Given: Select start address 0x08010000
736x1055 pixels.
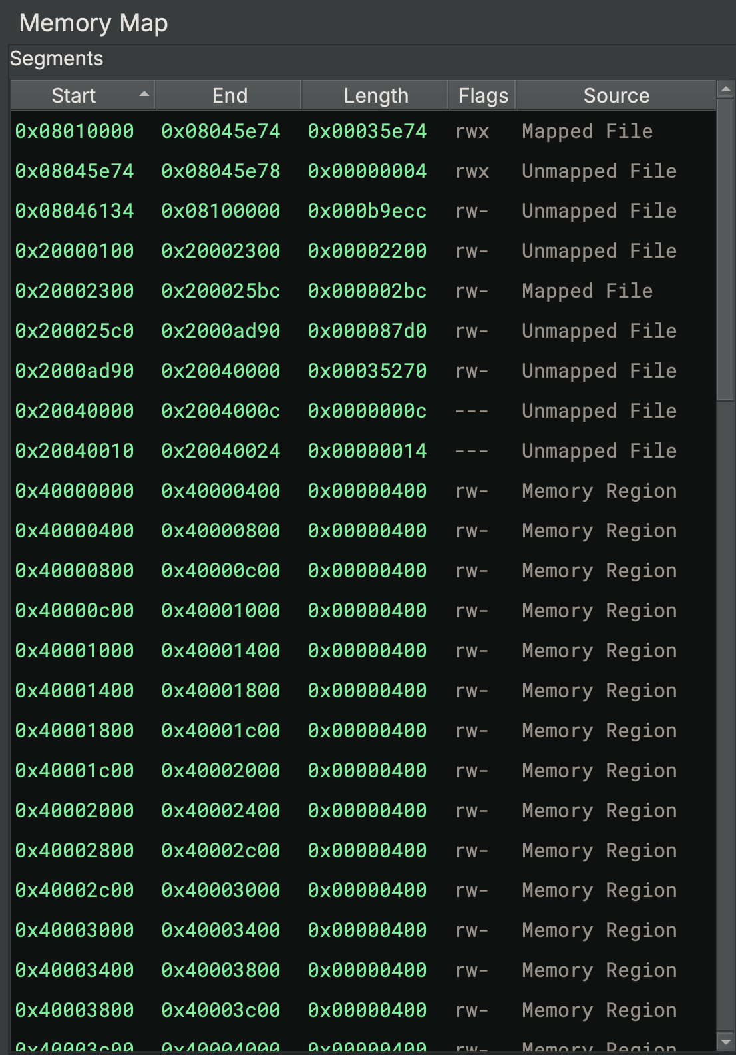Looking at the screenshot, I should tap(75, 131).
